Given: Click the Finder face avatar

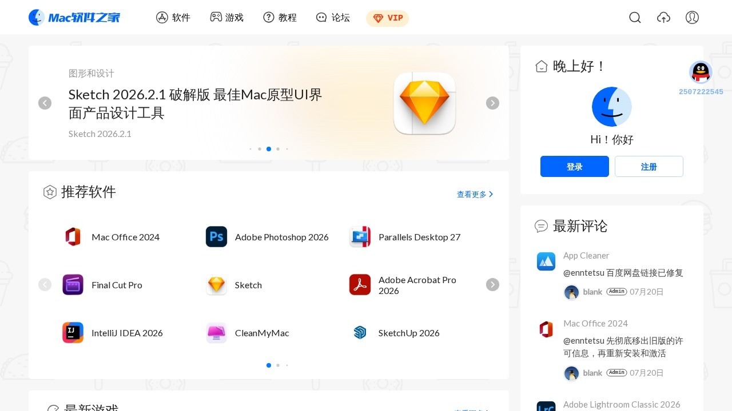Looking at the screenshot, I should pyautogui.click(x=612, y=107).
